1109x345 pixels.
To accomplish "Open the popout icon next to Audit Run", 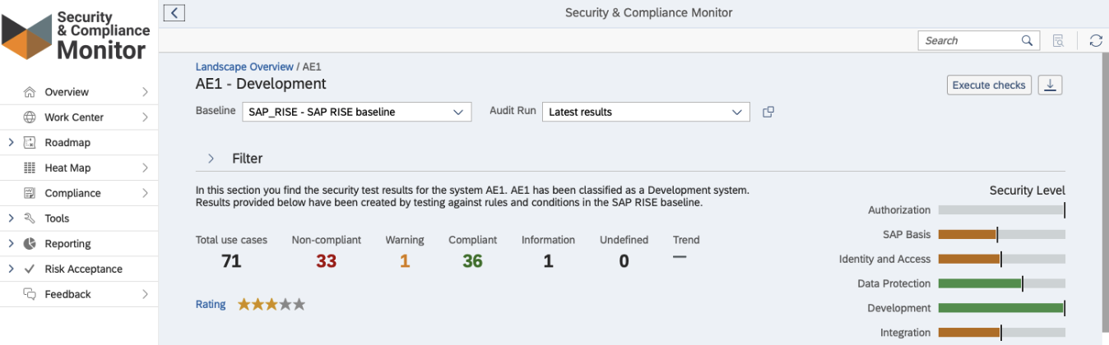I will (x=768, y=112).
